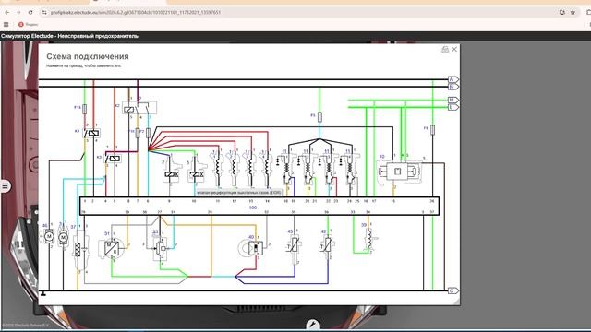This screenshot has height=332, width=591.
Task: Select the injector wired to ECU pin 12
Action: coord(234,168)
